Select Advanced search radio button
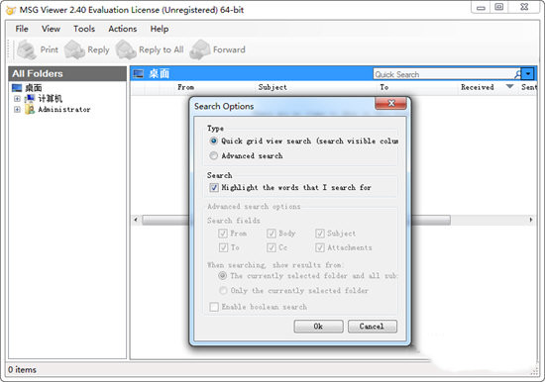The height and width of the screenshot is (382, 545). pyautogui.click(x=213, y=155)
